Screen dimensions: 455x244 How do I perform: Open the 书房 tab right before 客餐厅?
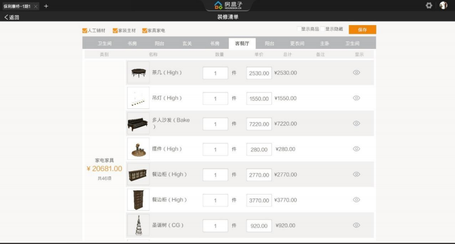click(215, 44)
